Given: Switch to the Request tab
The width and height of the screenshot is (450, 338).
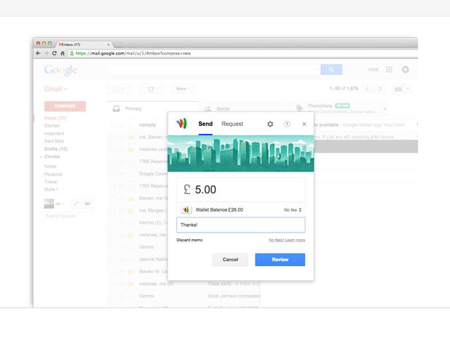Looking at the screenshot, I should click(232, 124).
